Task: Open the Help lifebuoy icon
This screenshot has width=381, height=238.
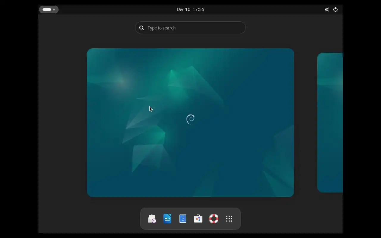Action: point(214,219)
